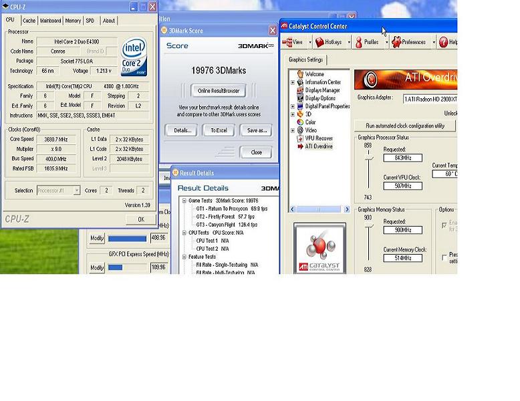Click the Online ResultBrowser button
Screen dimensions: 520x401
[x=218, y=90]
